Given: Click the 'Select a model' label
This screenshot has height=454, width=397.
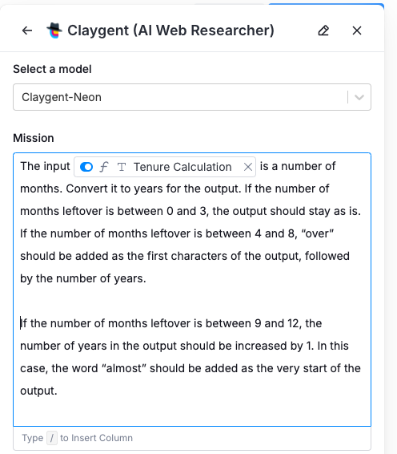Looking at the screenshot, I should pos(52,69).
